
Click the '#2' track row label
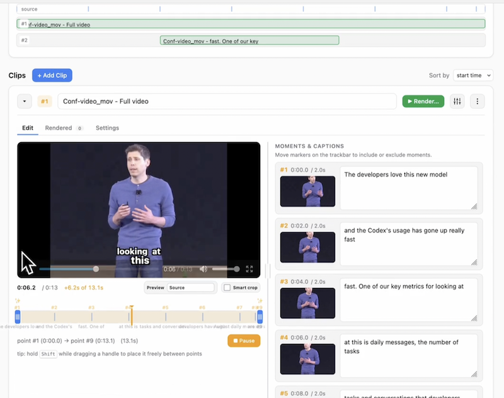coord(25,40)
